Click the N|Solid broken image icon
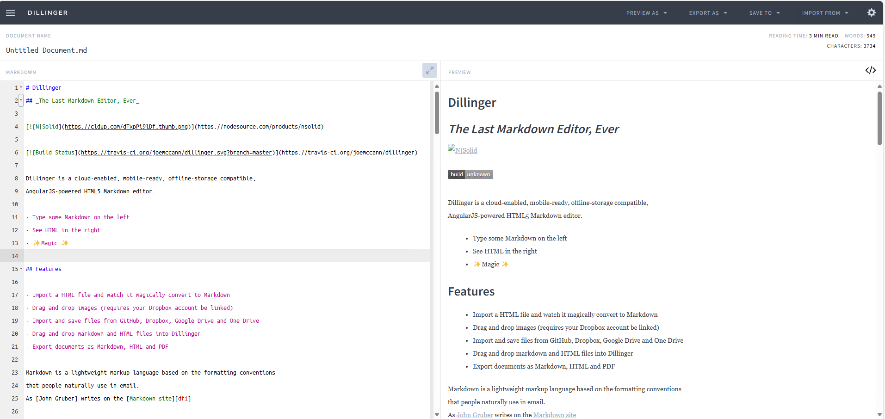The width and height of the screenshot is (885, 419). 452,148
